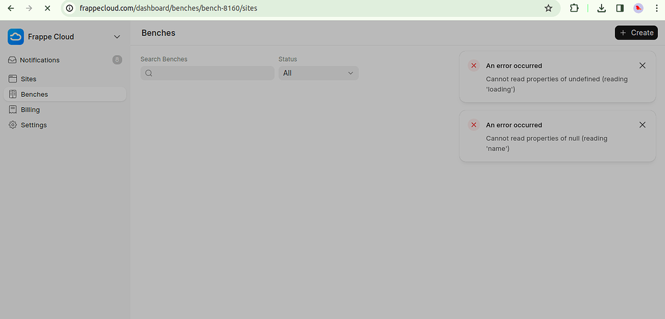The height and width of the screenshot is (319, 665).
Task: Click the browser address bar URL
Action: coord(168,8)
